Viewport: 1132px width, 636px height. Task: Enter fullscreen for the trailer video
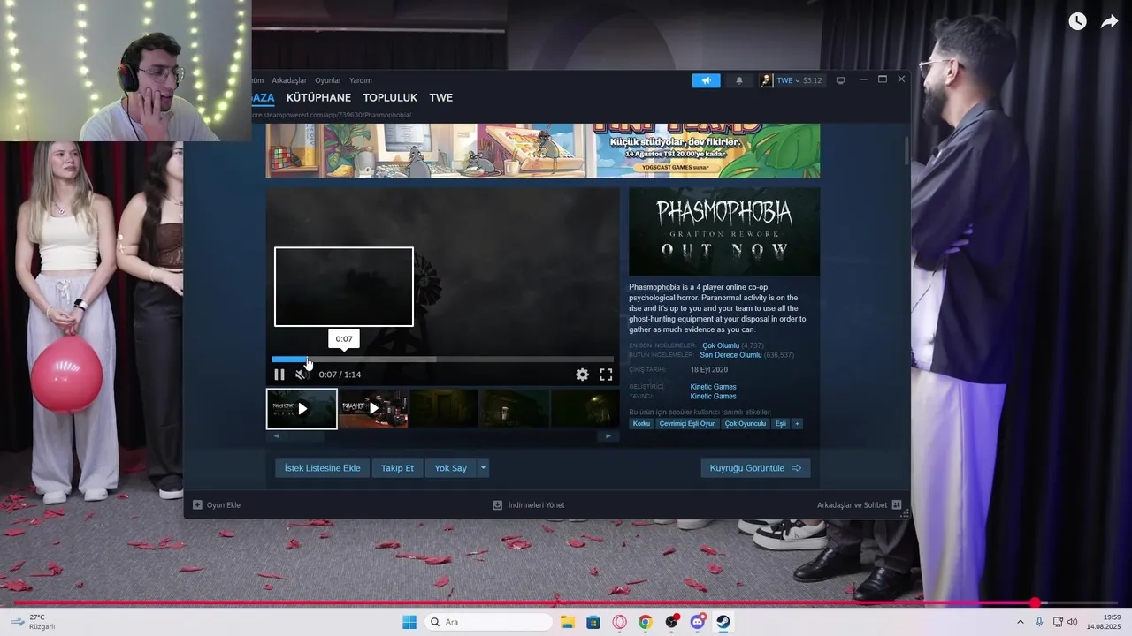coord(606,375)
